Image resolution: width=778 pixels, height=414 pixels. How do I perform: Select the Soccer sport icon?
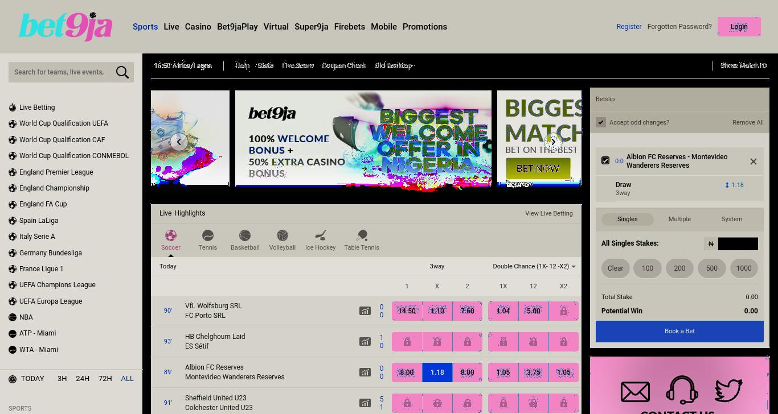[x=171, y=235]
